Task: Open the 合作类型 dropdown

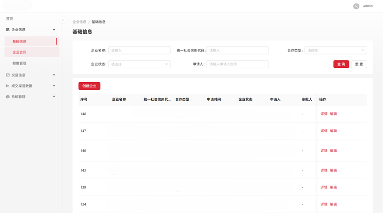Action: [336, 50]
